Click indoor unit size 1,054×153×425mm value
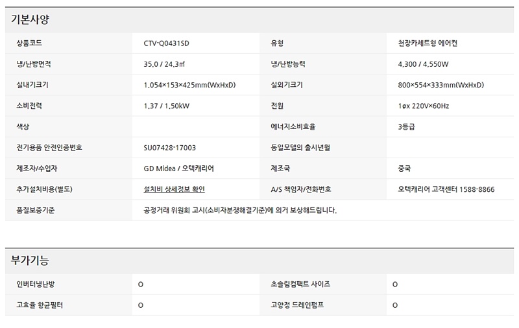519x328 pixels. (189, 86)
